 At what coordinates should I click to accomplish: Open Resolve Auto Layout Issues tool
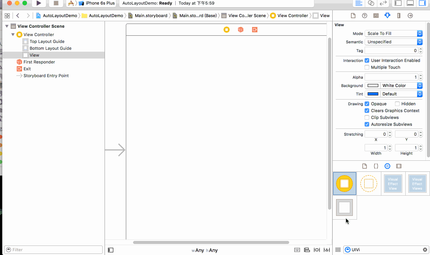(327, 250)
